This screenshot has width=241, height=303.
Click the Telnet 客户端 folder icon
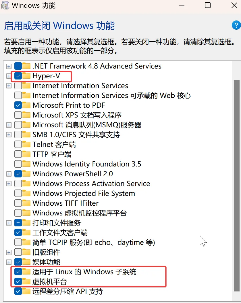point(26,145)
